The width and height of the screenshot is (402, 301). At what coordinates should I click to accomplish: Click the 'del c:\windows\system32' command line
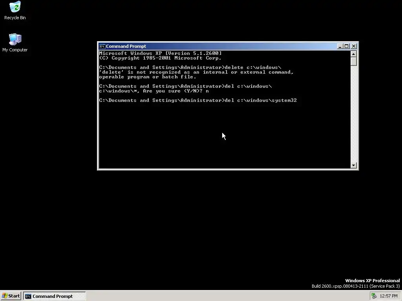[198, 100]
